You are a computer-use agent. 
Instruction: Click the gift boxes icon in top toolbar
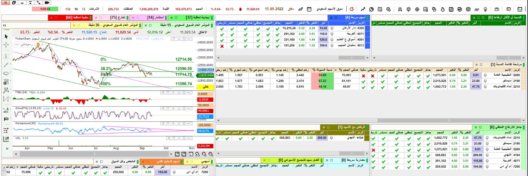[x=497, y=9]
